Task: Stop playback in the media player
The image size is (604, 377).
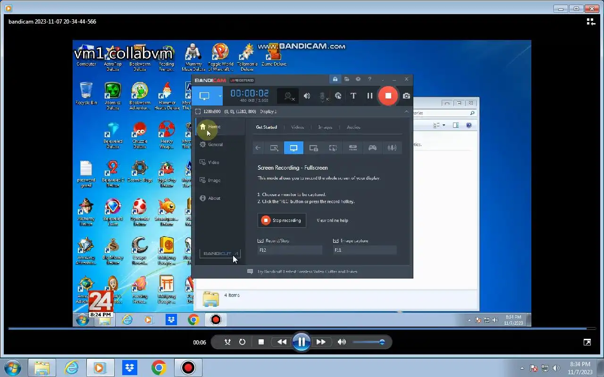Action: [261, 342]
